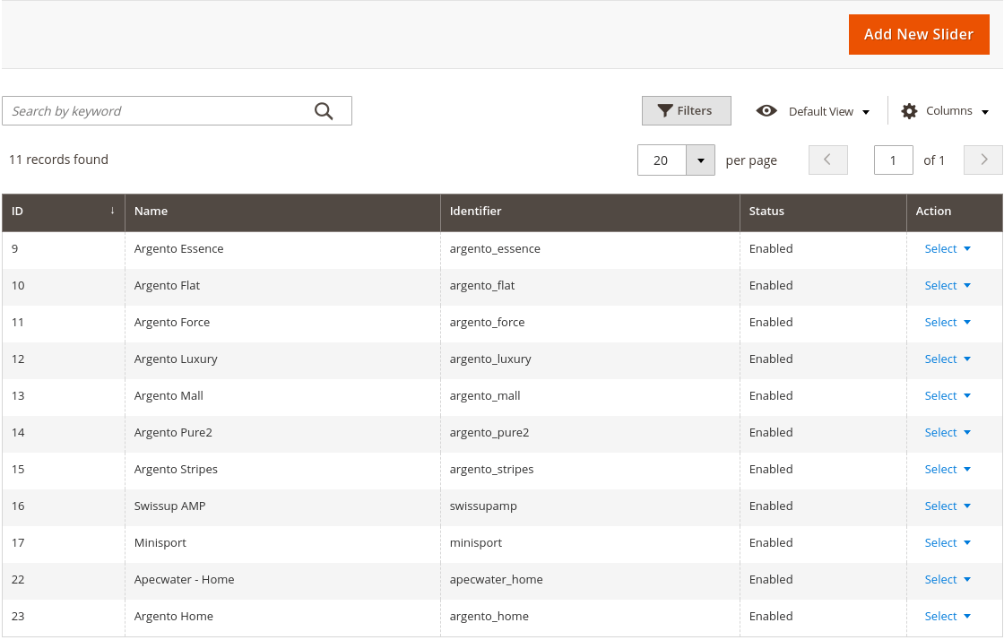Click the ID 16 cell
Image resolution: width=1004 pixels, height=640 pixels.
point(64,506)
